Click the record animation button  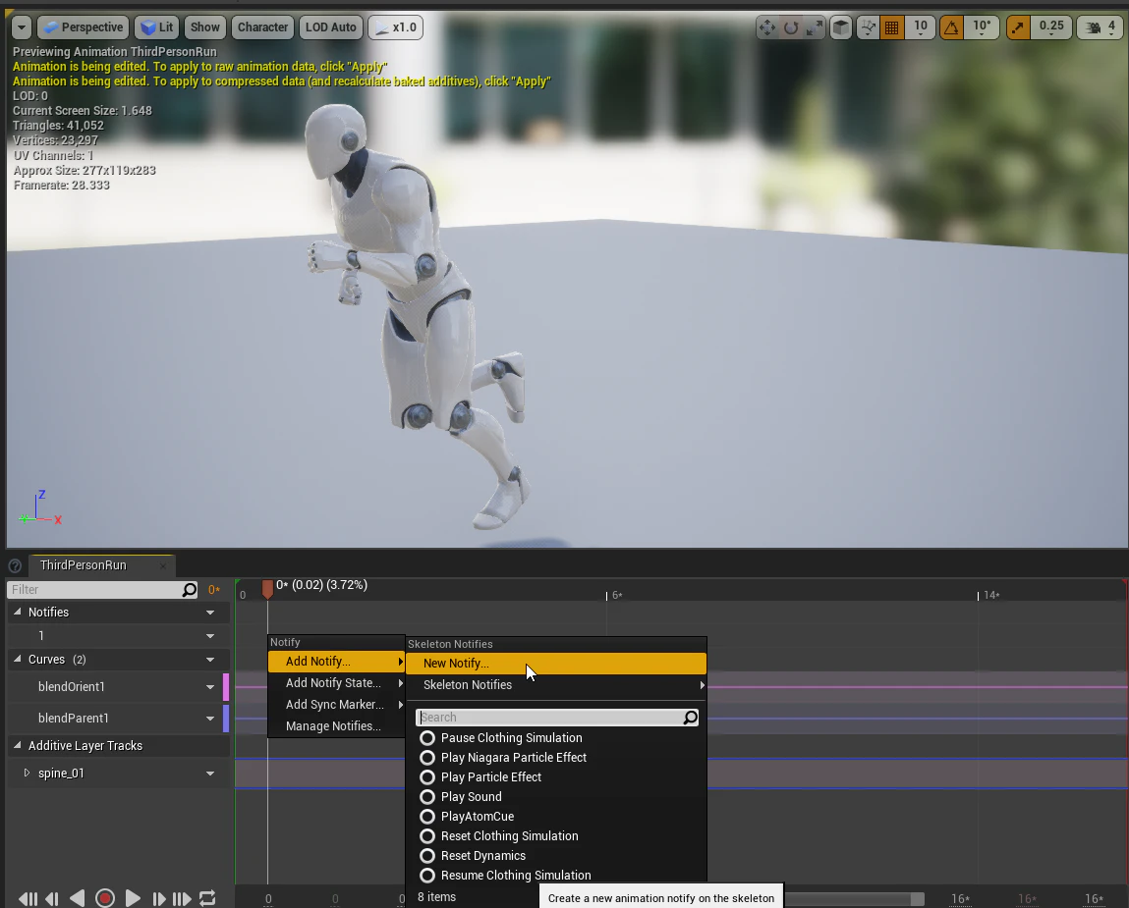point(105,898)
